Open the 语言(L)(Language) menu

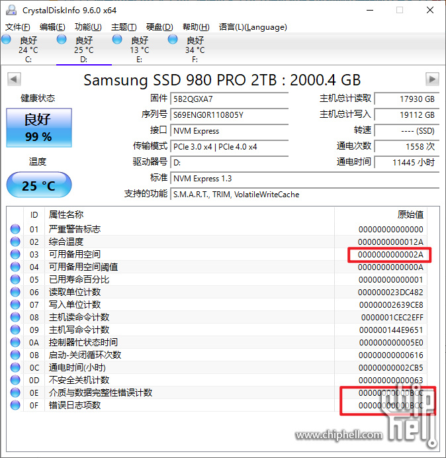pyautogui.click(x=253, y=27)
